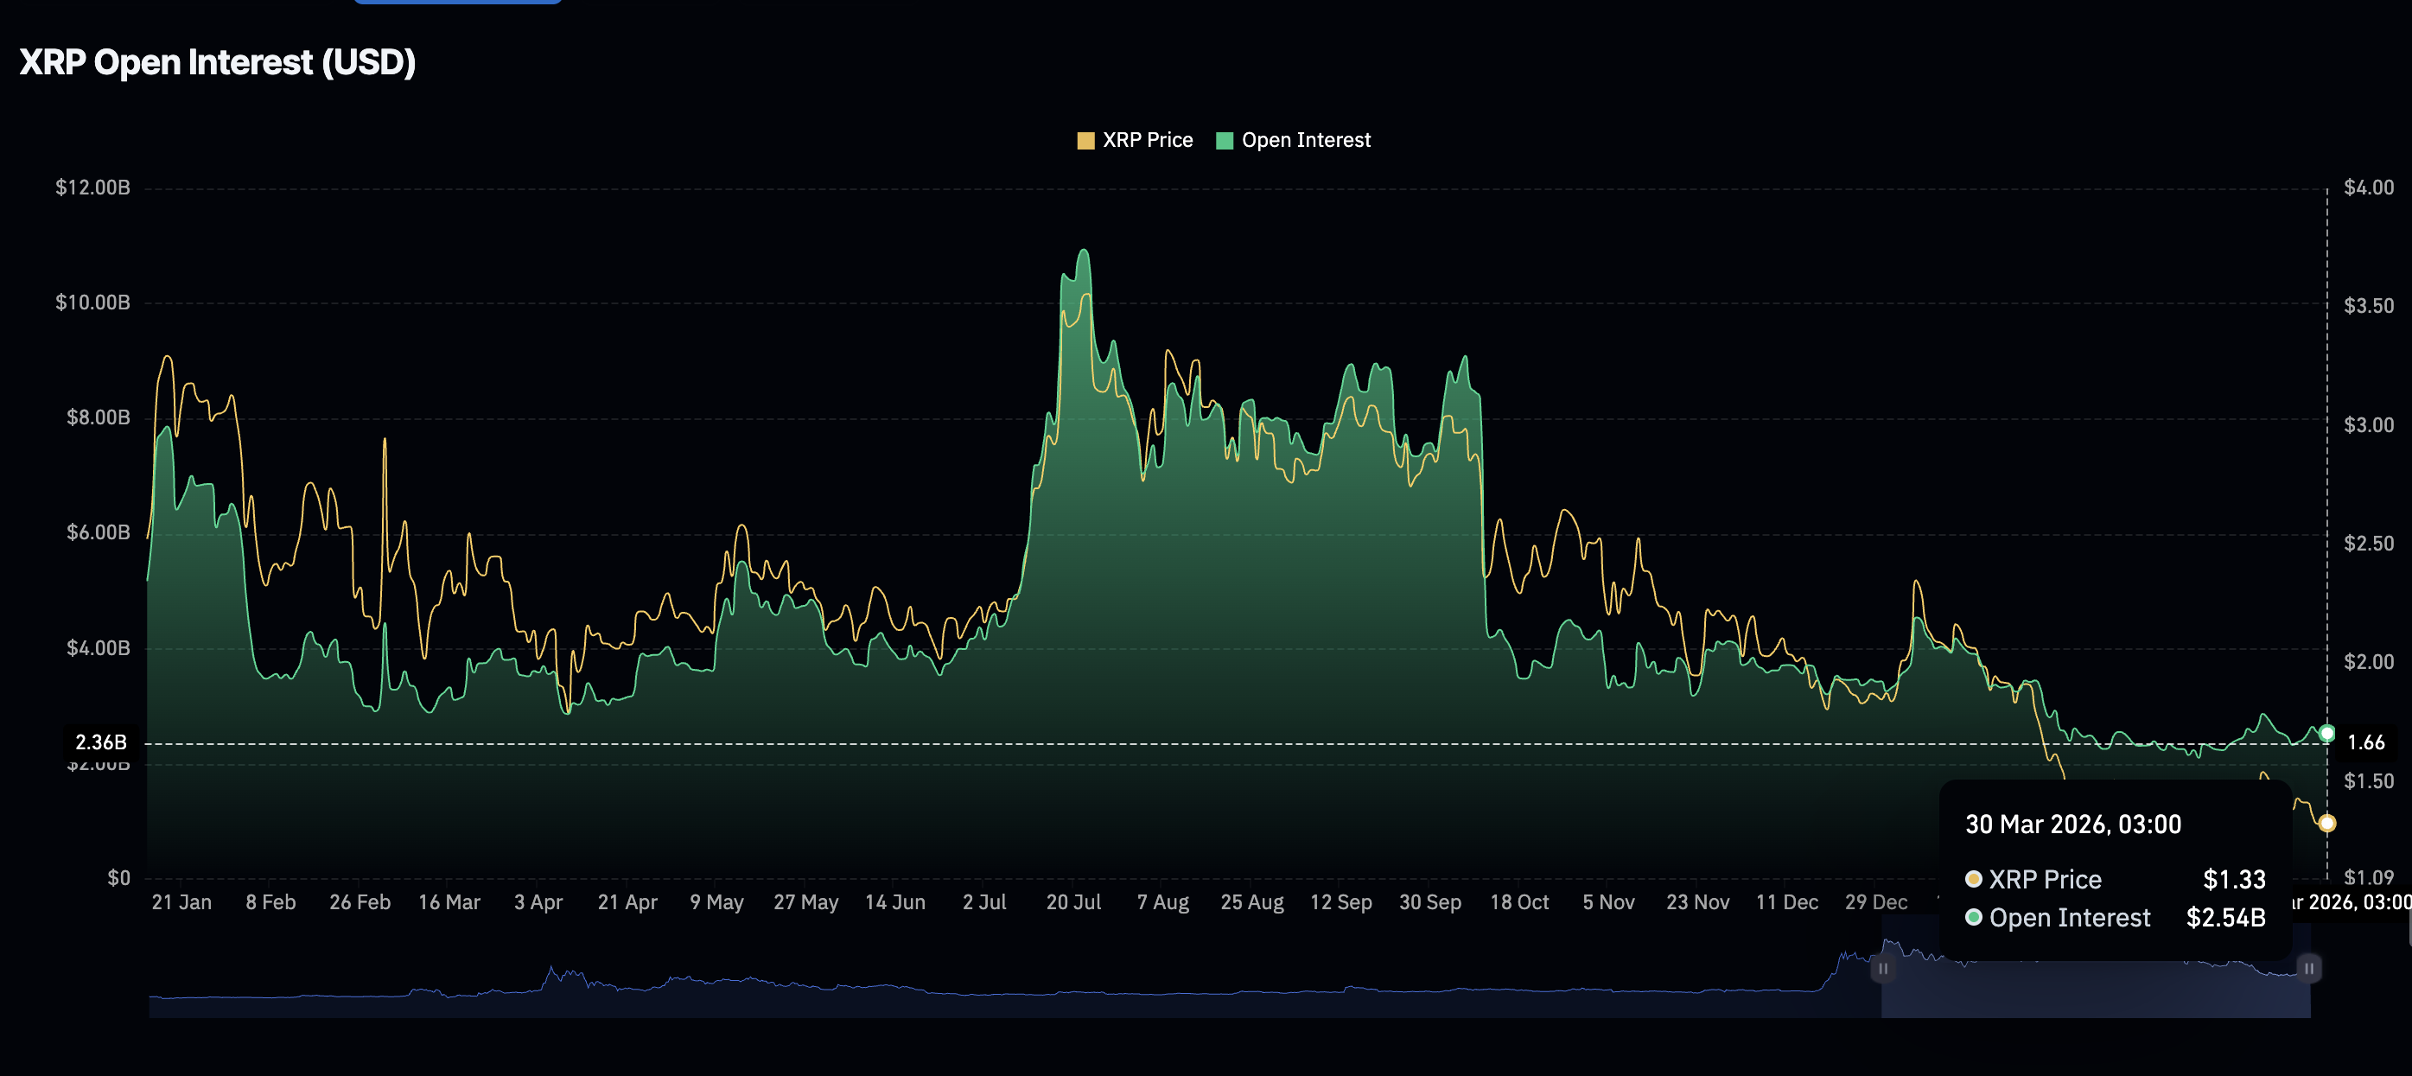Click the right range slider handle
This screenshot has width=2412, height=1076.
(x=2309, y=968)
